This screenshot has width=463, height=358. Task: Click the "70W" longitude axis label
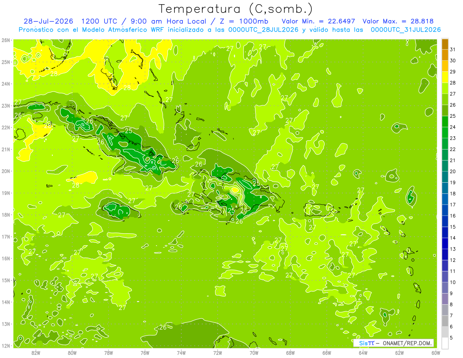click(254, 353)
